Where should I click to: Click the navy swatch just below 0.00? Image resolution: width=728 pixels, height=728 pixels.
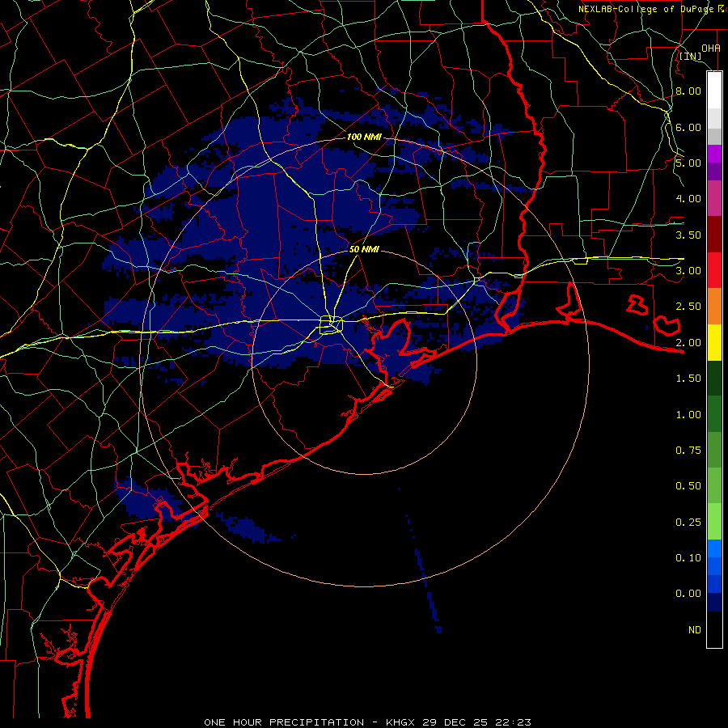[714, 602]
